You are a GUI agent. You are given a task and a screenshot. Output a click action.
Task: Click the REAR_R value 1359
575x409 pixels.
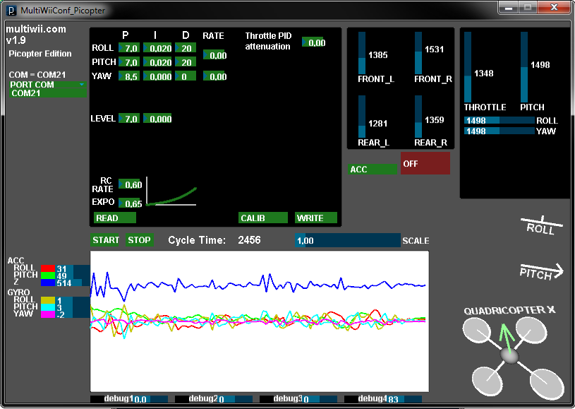pyautogui.click(x=434, y=119)
